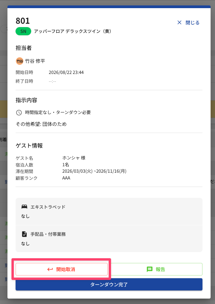Click guest name ホンシャ 様
The height and width of the screenshot is (304, 215).
coord(74,158)
